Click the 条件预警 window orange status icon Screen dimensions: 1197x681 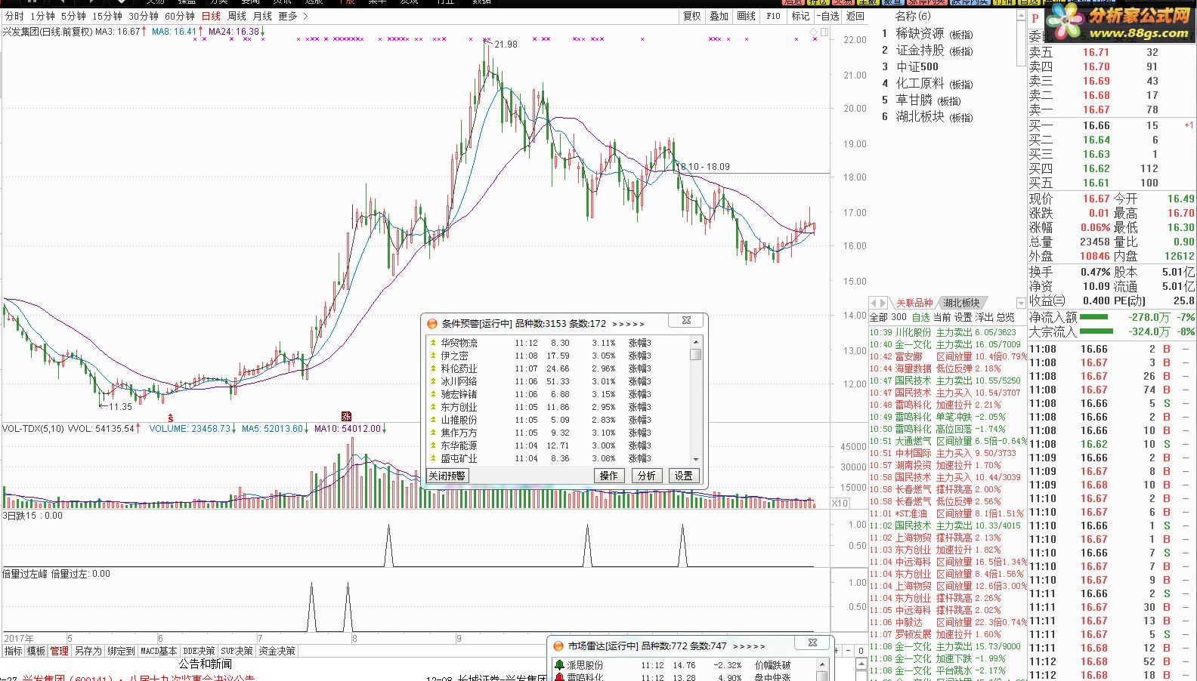point(432,323)
